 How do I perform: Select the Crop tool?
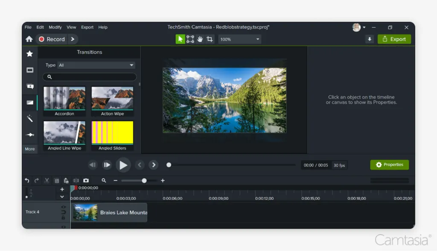pos(210,39)
